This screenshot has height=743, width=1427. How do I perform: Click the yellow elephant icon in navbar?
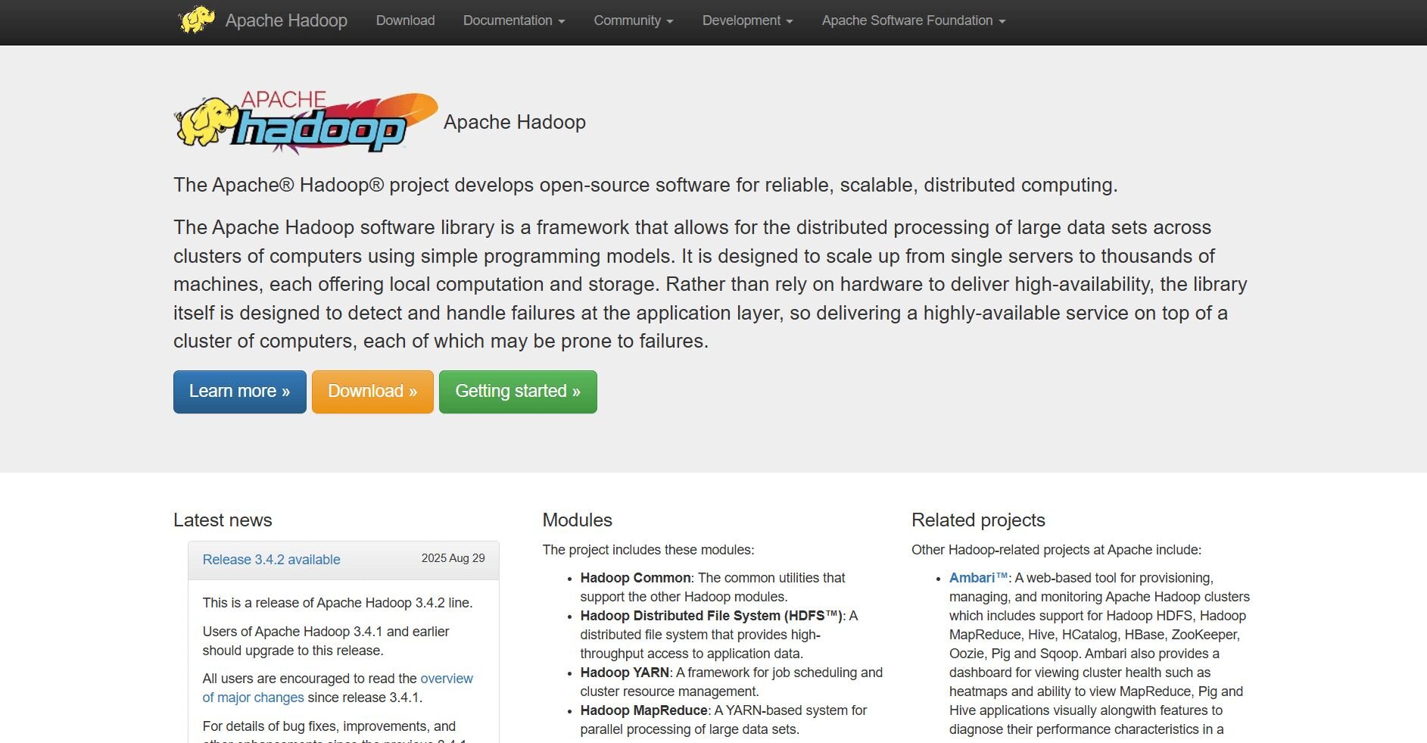(x=196, y=20)
